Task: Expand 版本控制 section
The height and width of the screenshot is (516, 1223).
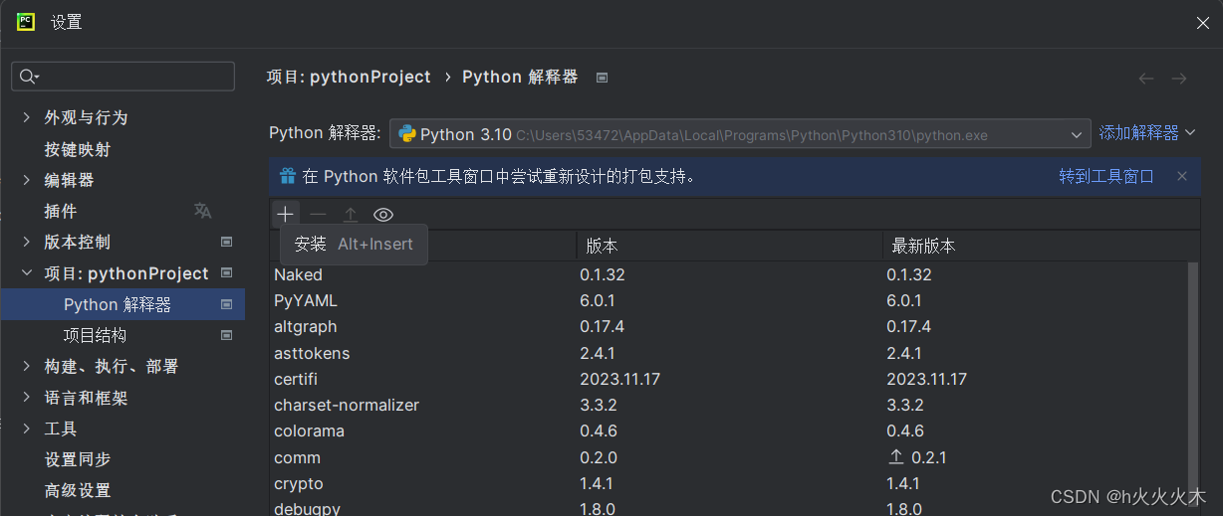Action: click(26, 242)
